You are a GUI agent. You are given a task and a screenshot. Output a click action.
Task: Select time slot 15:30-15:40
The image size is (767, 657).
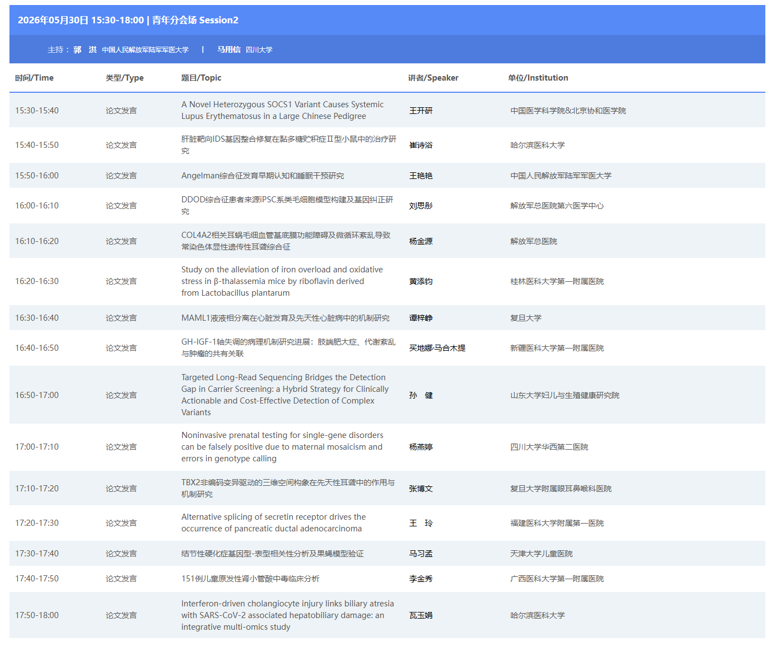(37, 111)
